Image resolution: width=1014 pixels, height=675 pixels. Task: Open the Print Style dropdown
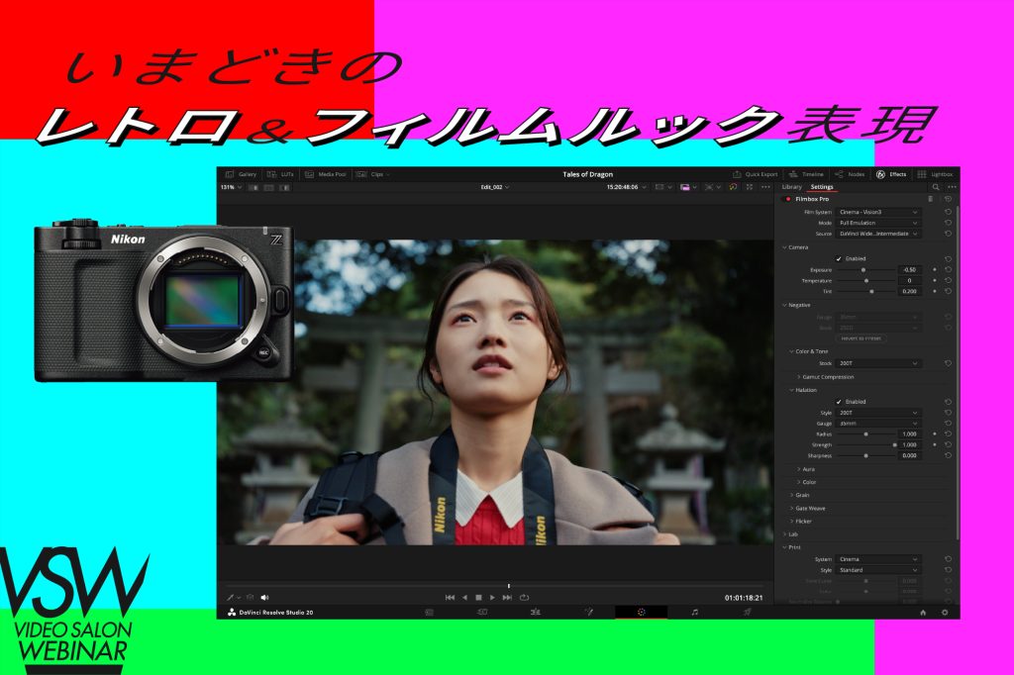click(x=878, y=570)
